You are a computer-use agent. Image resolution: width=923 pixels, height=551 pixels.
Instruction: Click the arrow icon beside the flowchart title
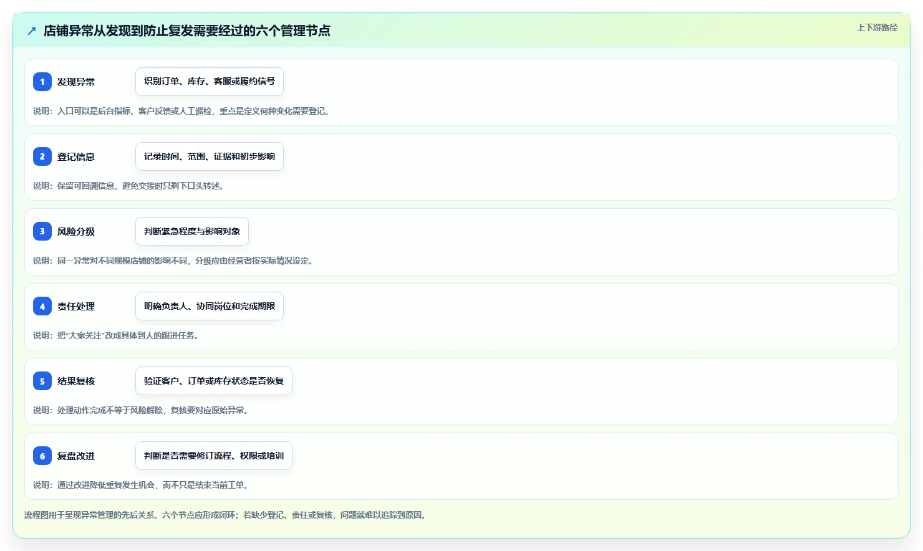[32, 31]
